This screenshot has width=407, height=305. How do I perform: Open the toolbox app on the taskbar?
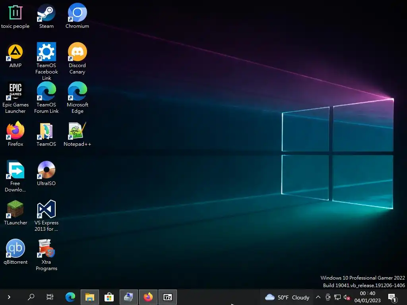click(129, 297)
